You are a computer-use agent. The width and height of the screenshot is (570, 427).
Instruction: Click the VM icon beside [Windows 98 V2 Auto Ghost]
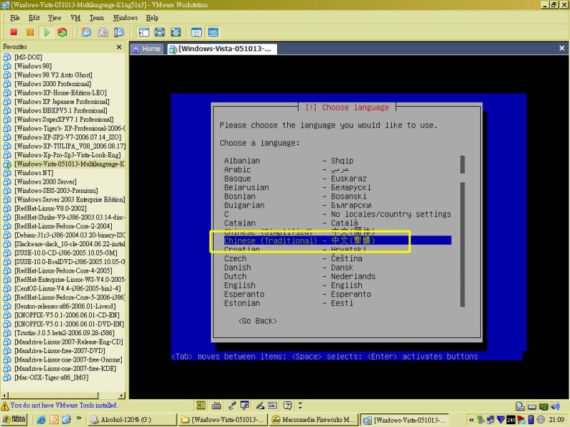click(x=7, y=75)
